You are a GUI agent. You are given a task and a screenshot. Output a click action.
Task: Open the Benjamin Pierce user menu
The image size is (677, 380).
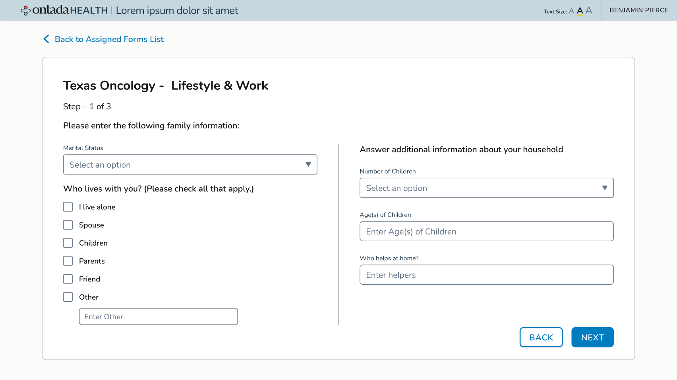639,10
